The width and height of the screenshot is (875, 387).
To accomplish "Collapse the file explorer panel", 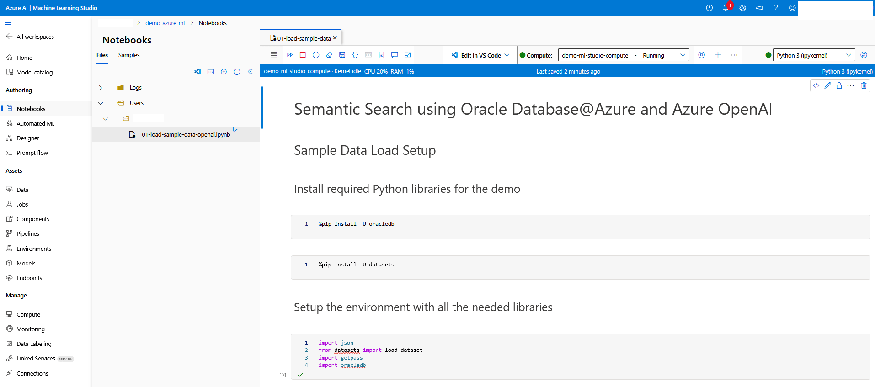I will [250, 71].
